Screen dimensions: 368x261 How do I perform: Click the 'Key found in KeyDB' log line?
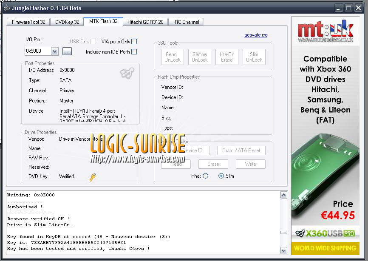tap(88, 236)
